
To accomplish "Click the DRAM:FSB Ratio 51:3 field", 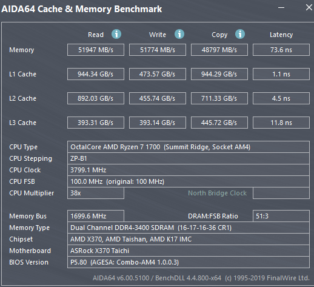I will [x=281, y=216].
